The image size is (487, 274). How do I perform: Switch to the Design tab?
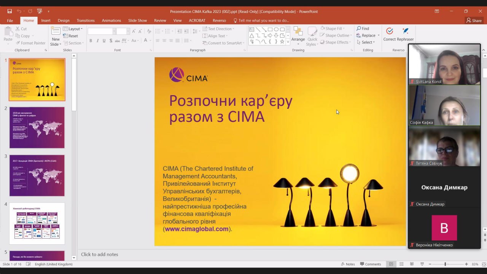click(64, 21)
